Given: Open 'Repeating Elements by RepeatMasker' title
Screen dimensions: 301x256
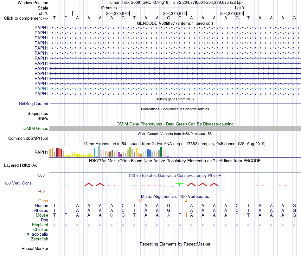Looking at the screenshot, I should click(x=175, y=244).
